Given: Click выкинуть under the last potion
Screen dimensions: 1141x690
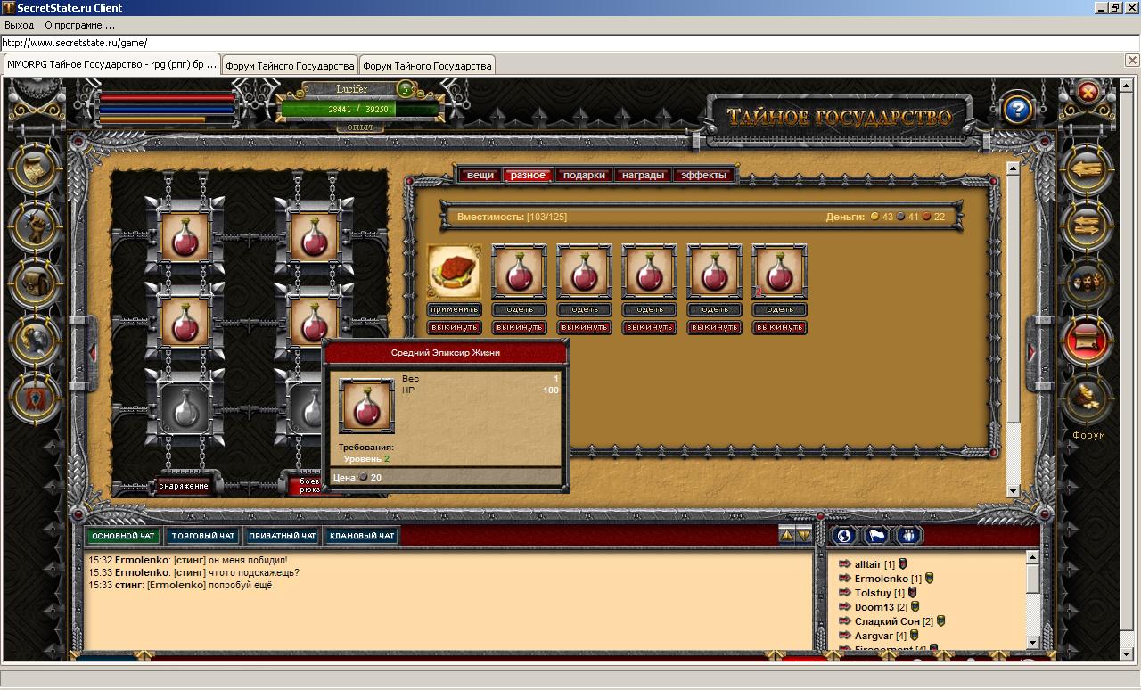Looking at the screenshot, I should tap(780, 327).
